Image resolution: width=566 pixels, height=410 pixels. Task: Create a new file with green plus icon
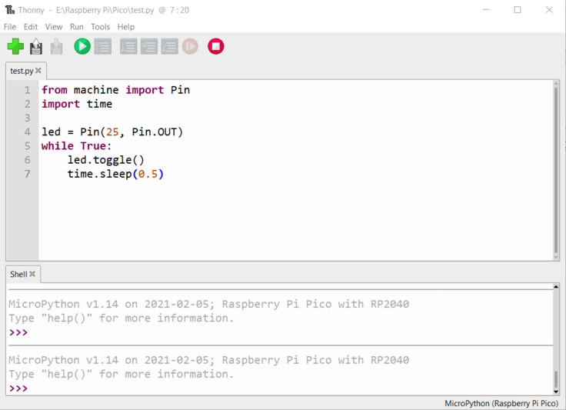tap(15, 47)
